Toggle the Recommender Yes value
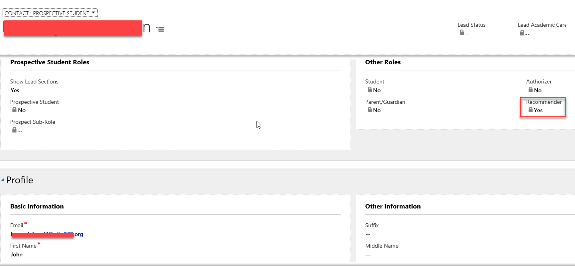This screenshot has width=575, height=266. (x=538, y=110)
